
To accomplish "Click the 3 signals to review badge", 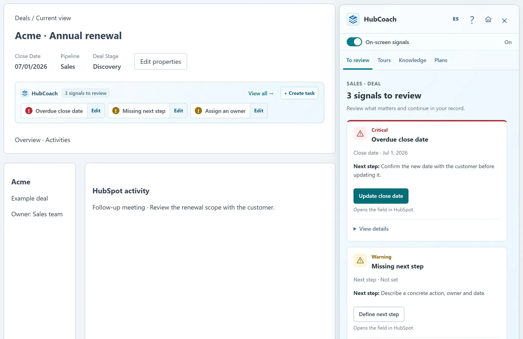I will [86, 93].
